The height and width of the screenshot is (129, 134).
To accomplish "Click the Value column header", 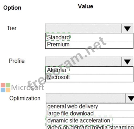I will [86, 6].
